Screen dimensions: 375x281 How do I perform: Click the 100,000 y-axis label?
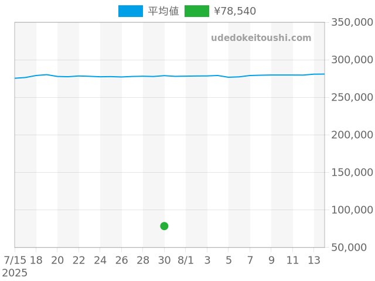[352, 210]
